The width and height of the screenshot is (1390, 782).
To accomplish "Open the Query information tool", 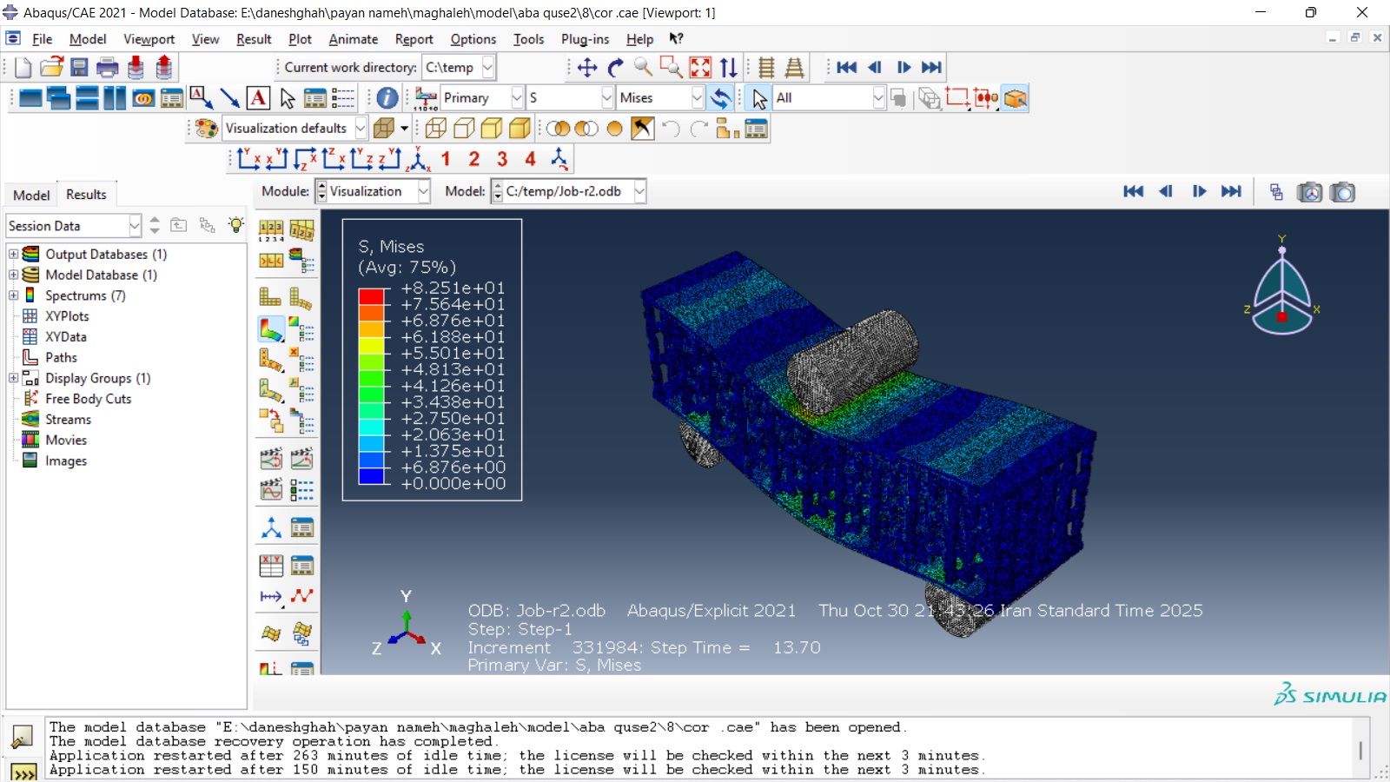I will tap(387, 98).
